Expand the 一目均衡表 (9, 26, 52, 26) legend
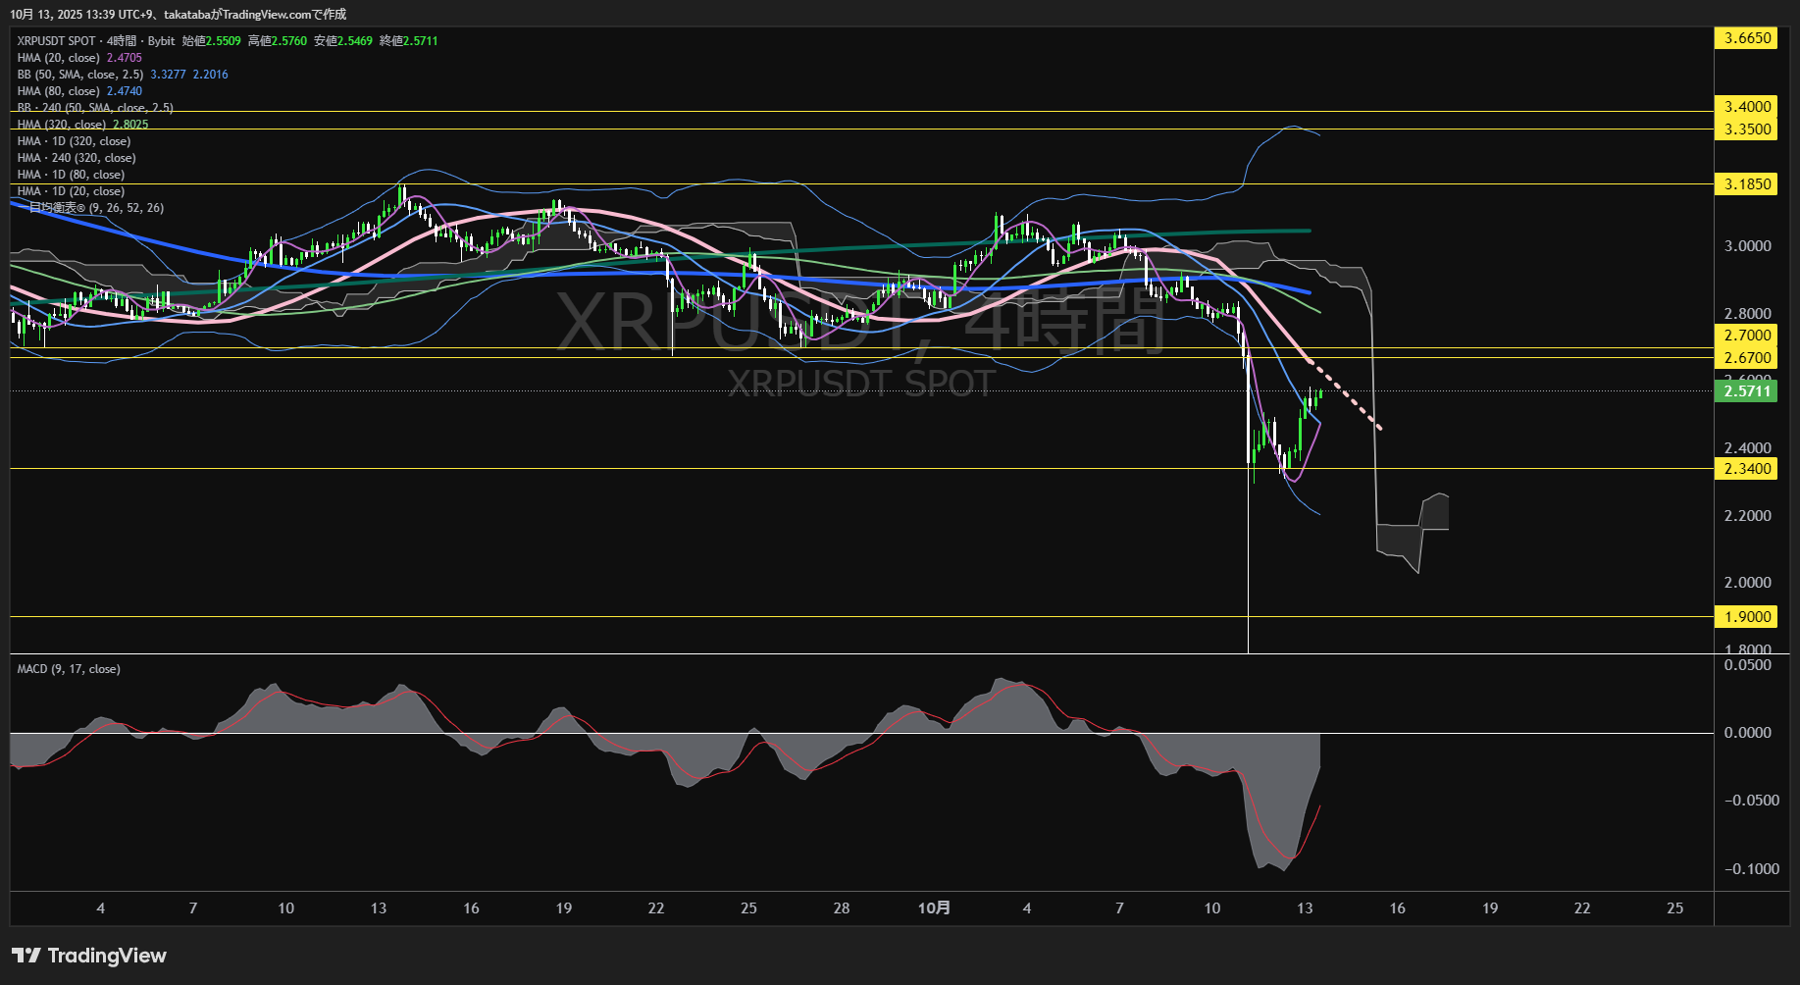Screen dimensions: 1800x985 [x=96, y=208]
